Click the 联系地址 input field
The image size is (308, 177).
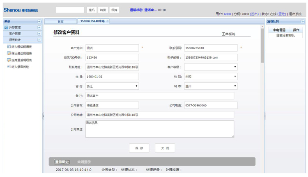click(112, 67)
